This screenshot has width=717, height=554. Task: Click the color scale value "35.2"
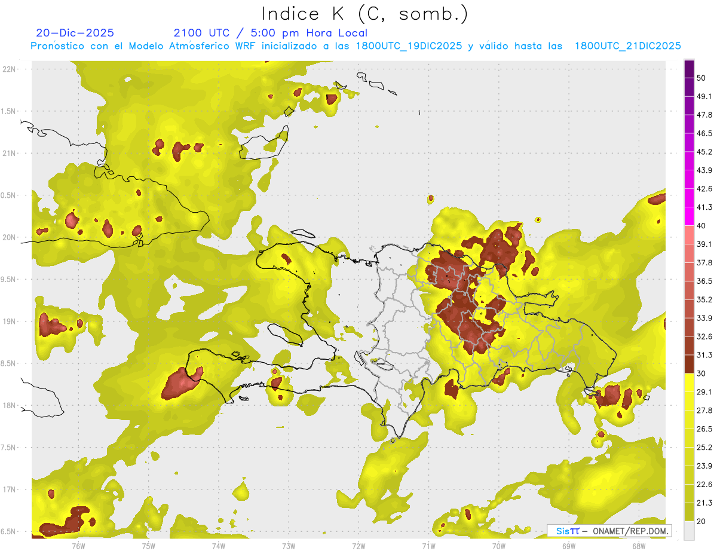click(x=704, y=299)
